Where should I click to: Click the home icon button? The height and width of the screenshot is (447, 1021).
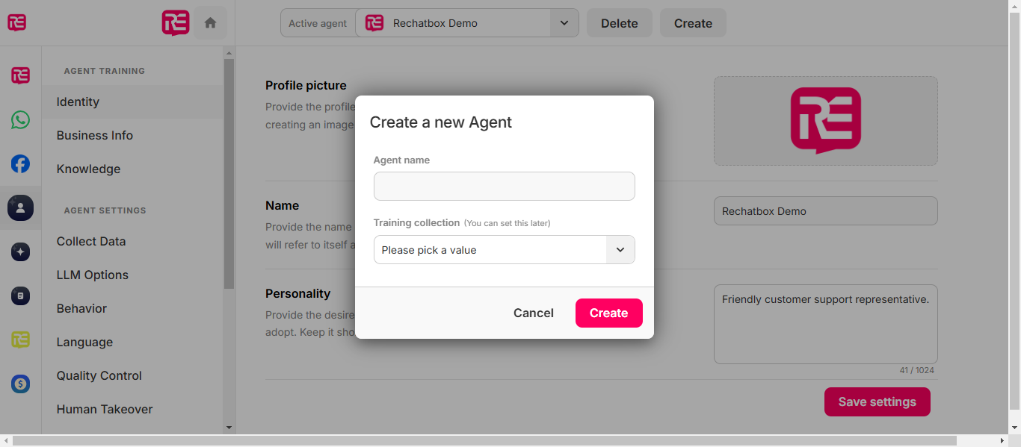pos(210,23)
